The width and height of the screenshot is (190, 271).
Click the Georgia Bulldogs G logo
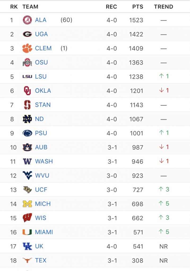27,34
